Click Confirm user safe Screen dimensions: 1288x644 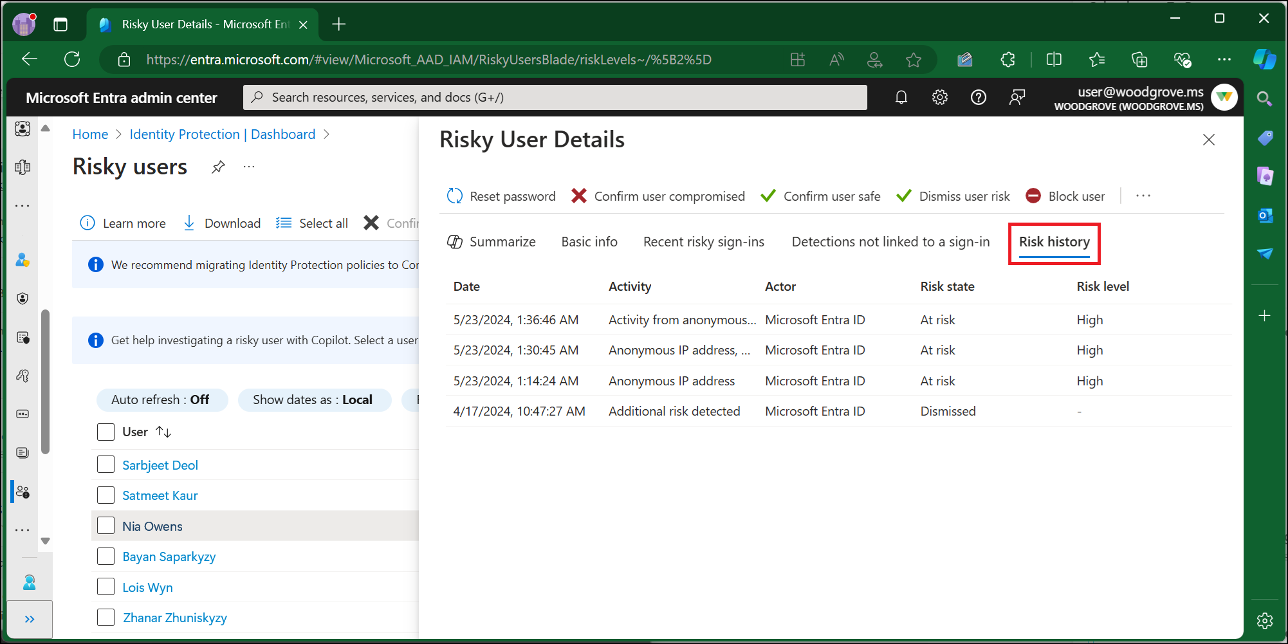click(821, 196)
